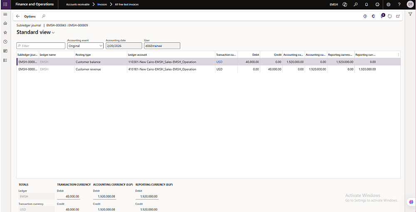Click the Accounting date field

[124, 46]
